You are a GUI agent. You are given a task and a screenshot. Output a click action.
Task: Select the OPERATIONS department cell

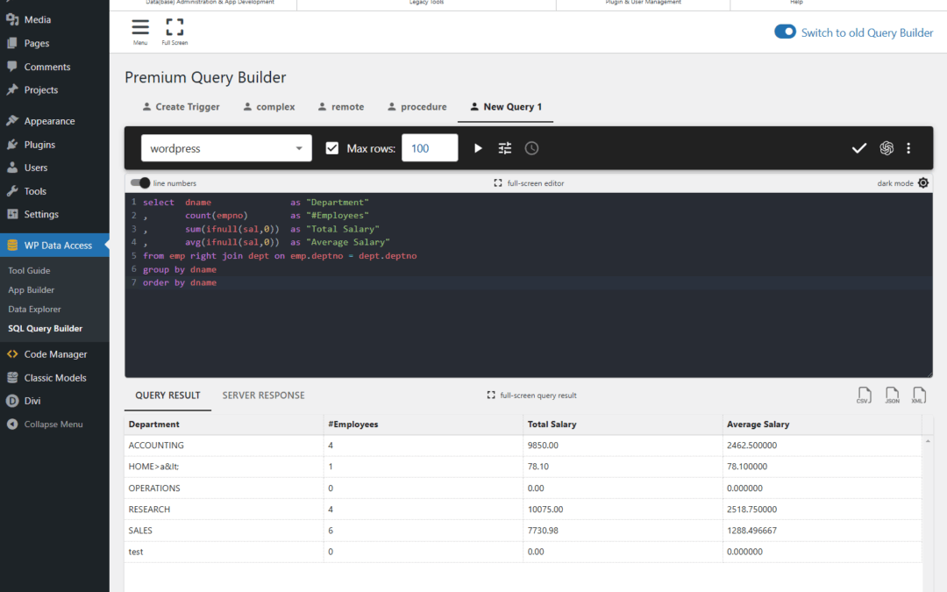coord(224,489)
